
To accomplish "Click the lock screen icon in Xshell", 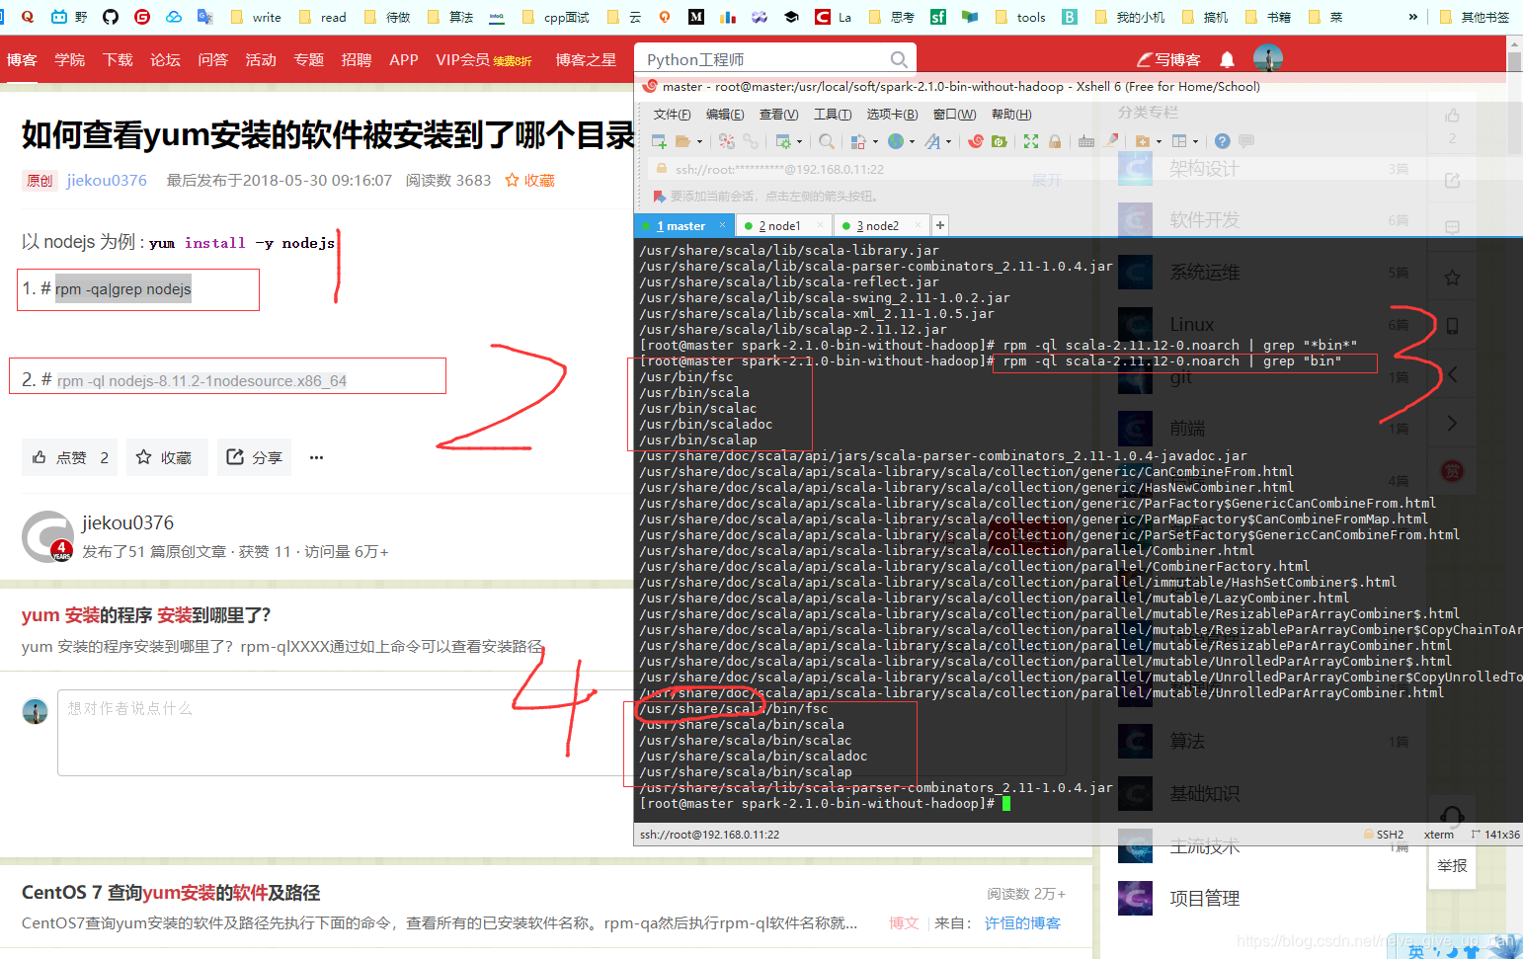I will [1055, 141].
